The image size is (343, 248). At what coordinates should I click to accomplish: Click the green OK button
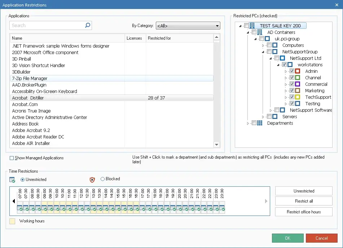(287, 238)
